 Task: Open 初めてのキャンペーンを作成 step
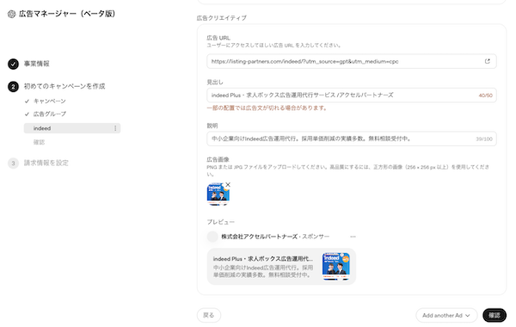(x=64, y=86)
